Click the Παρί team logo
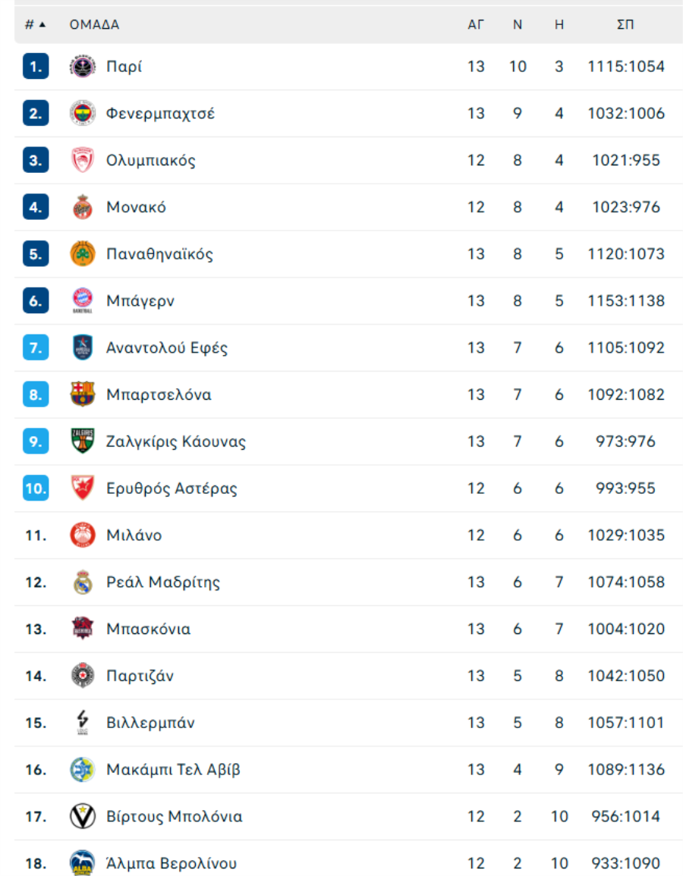The height and width of the screenshot is (876, 683). (x=83, y=67)
